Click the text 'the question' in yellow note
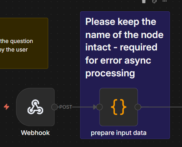 click(16, 41)
